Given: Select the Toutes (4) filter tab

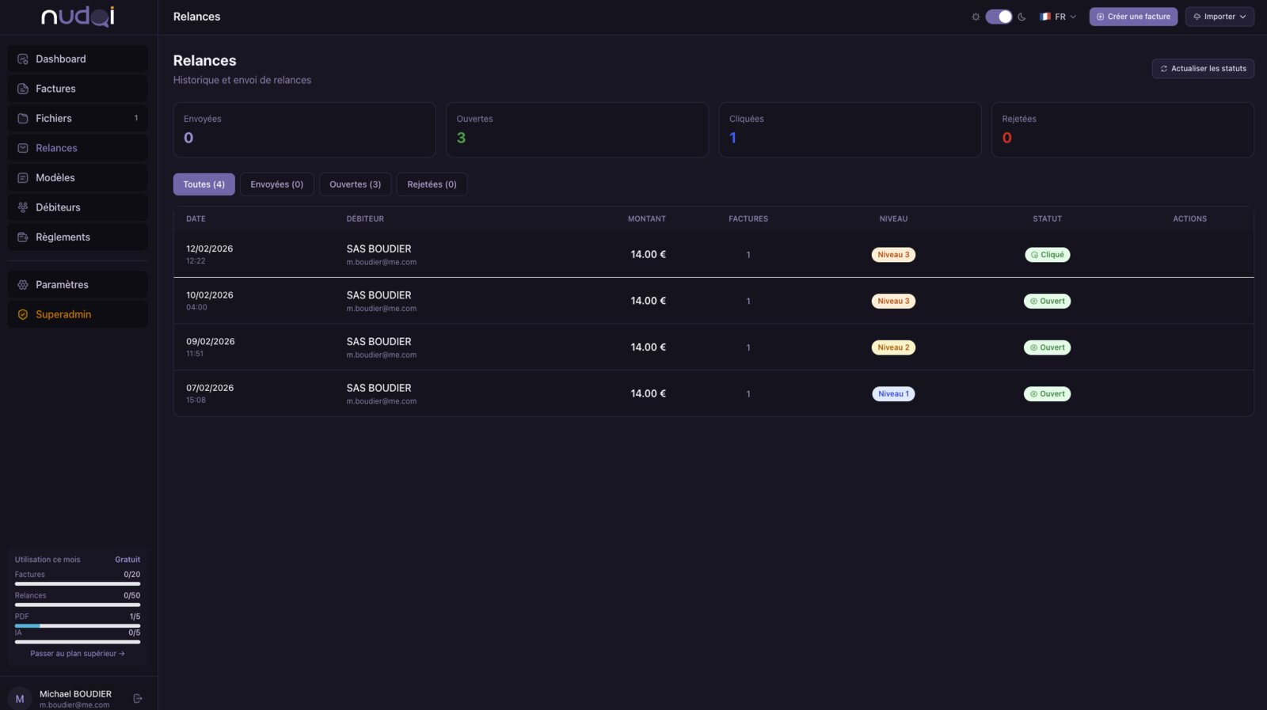Looking at the screenshot, I should pyautogui.click(x=204, y=184).
